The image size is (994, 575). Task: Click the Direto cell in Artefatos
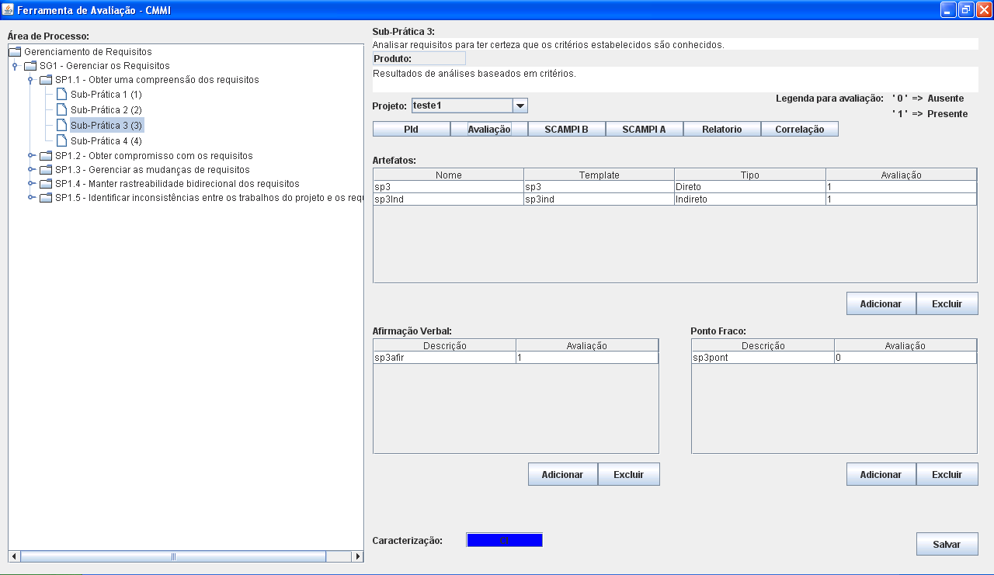(x=750, y=187)
